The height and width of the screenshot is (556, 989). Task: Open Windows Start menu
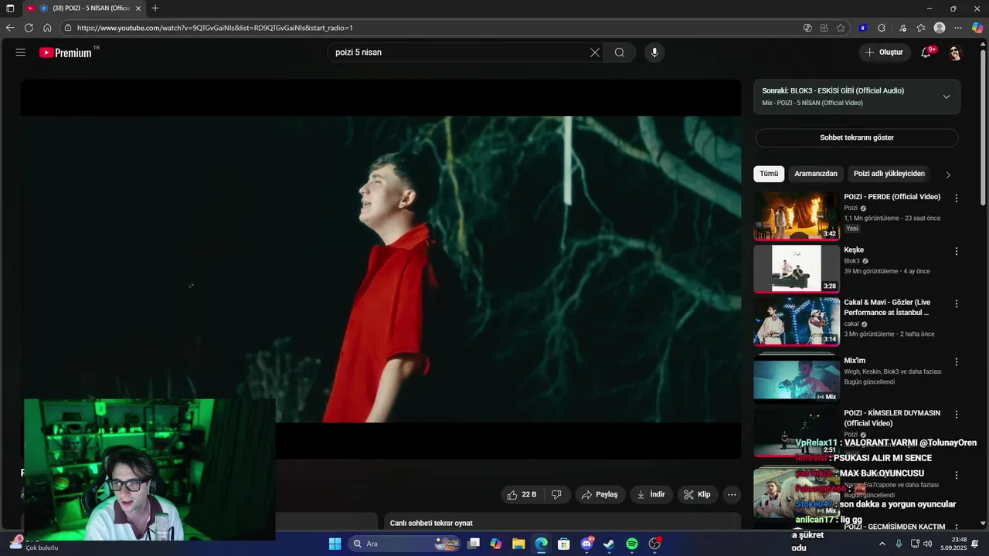coord(335,544)
